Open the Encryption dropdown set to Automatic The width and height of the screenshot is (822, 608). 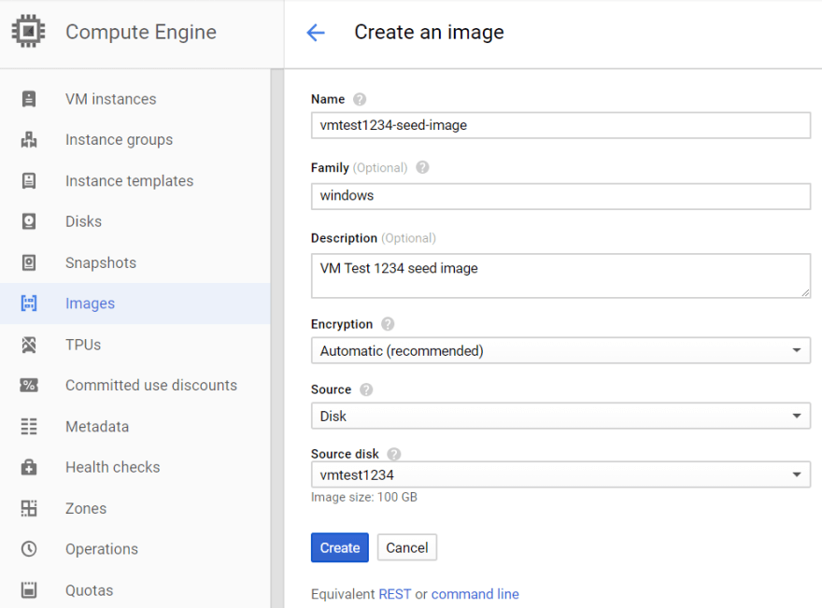[x=560, y=350]
